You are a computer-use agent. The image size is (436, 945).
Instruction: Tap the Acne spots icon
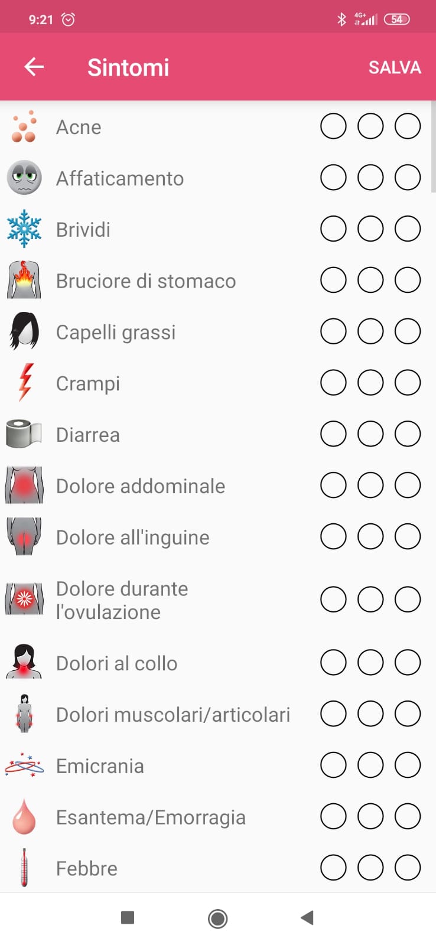click(24, 127)
